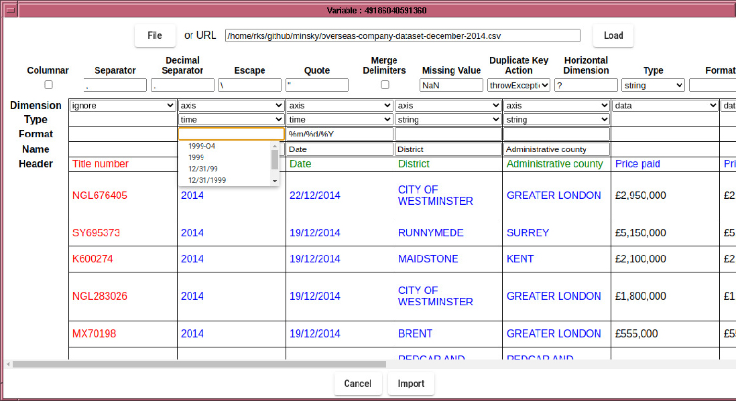Click the File button
Viewport: 736px width, 401px height.
coord(155,35)
